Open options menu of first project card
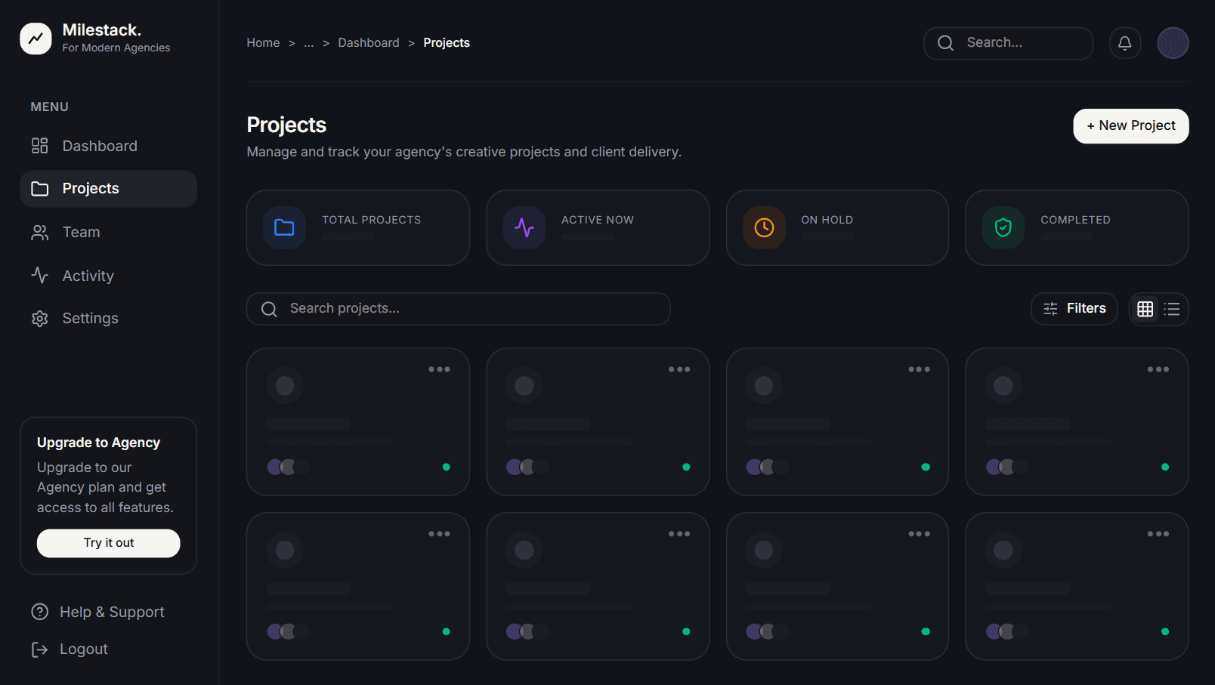This screenshot has height=685, width=1215. pos(439,369)
